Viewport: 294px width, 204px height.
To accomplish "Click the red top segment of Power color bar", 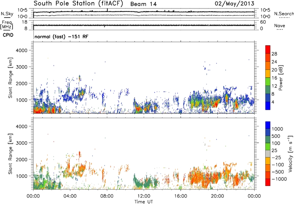I will (268, 49).
